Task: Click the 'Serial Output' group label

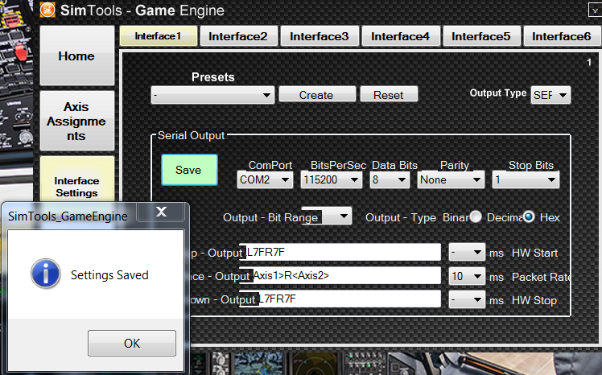Action: tap(192, 135)
